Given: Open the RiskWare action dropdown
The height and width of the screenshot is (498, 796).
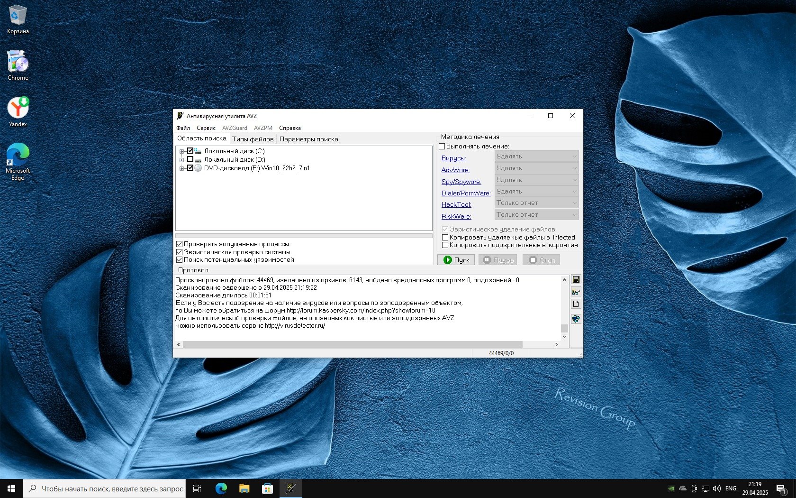Looking at the screenshot, I should tap(536, 215).
